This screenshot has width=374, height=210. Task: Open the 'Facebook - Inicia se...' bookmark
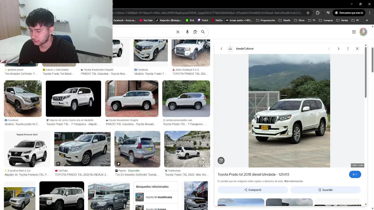(x=124, y=20)
